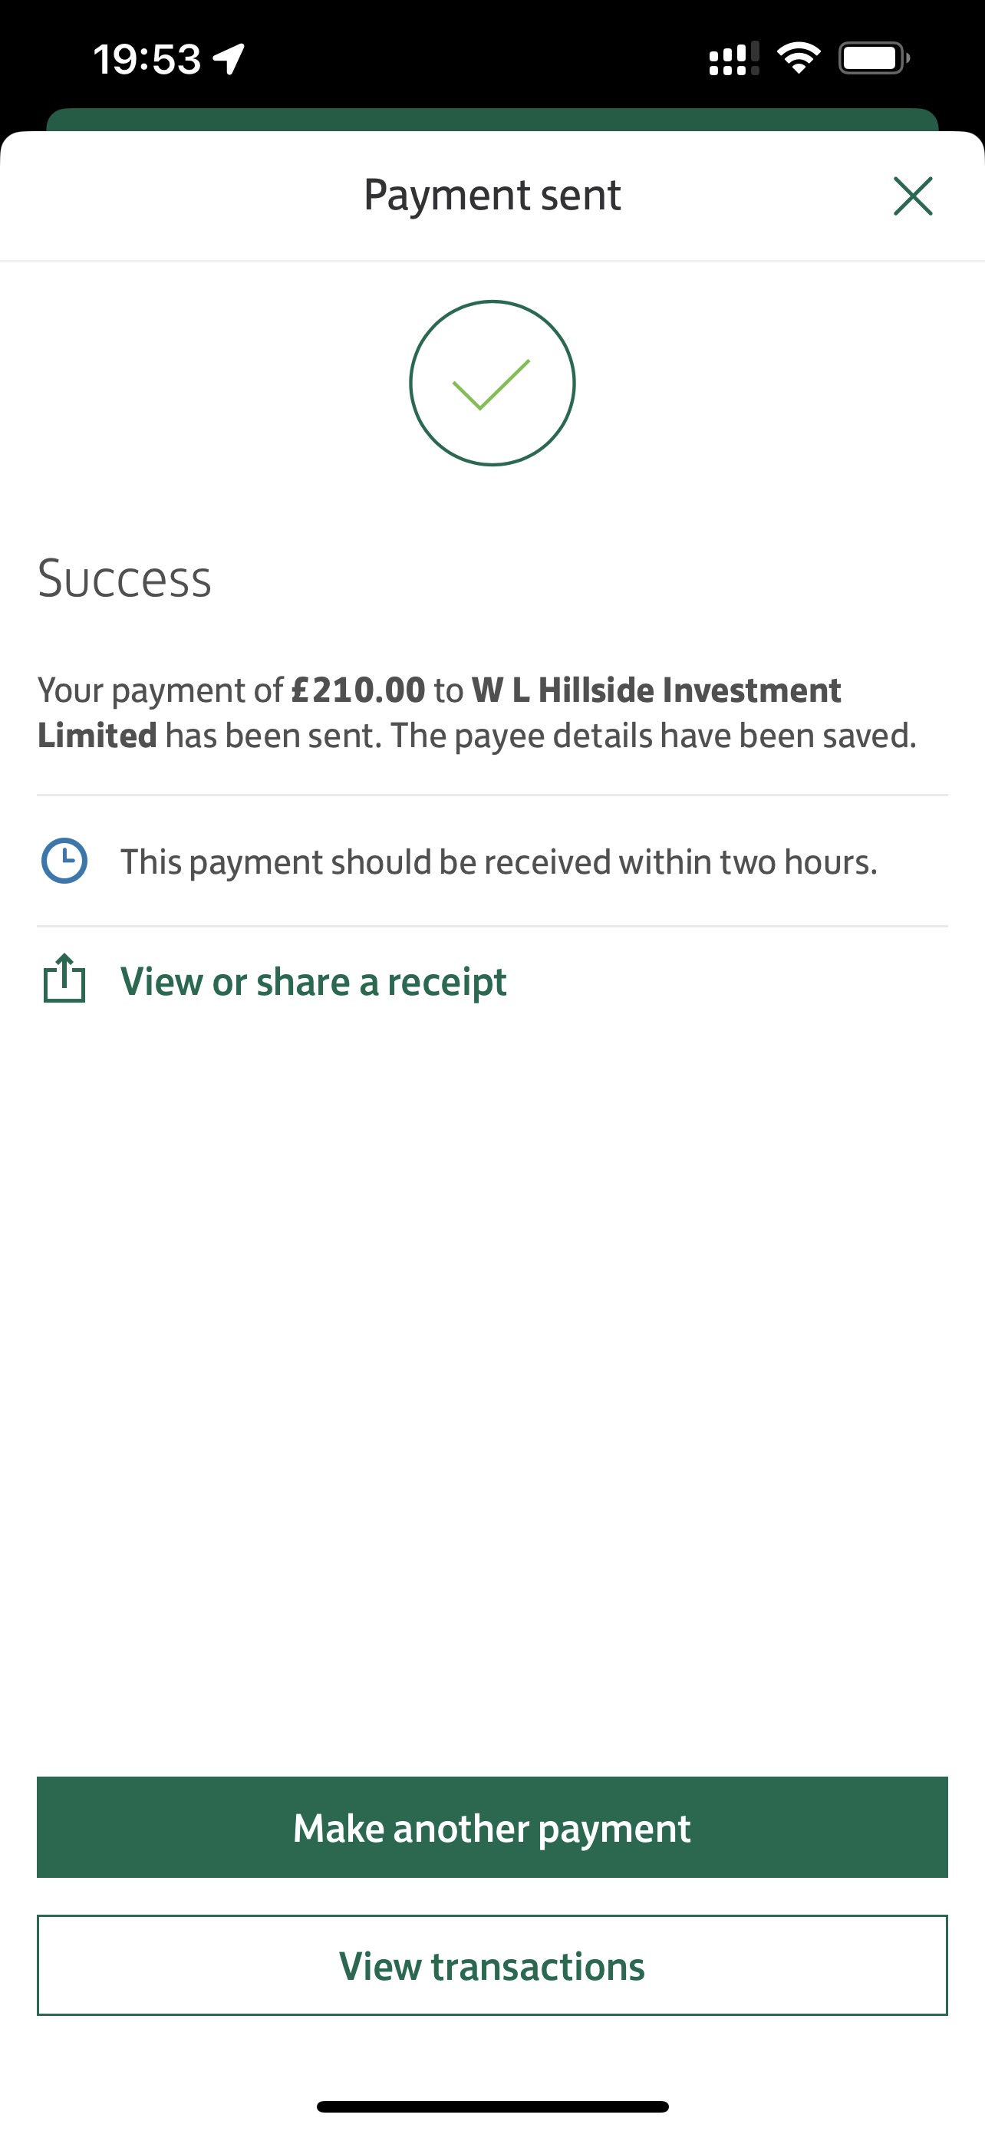This screenshot has height=2131, width=985.
Task: Tap the blue clock icon
Action: 64,861
